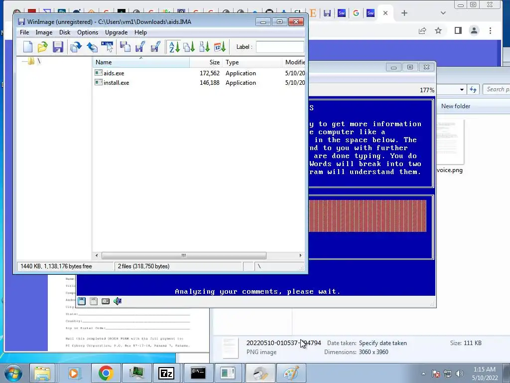Open the Disk menu in WinImage
This screenshot has width=510, height=383.
[x=65, y=32]
